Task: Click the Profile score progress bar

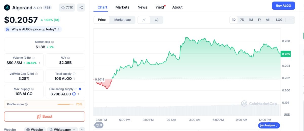Action: click(66, 104)
